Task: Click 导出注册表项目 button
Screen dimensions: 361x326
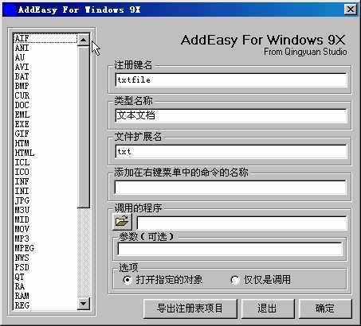Action: (x=190, y=309)
